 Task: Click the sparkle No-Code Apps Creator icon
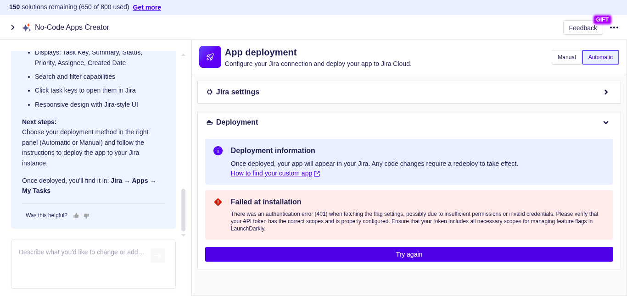pos(26,27)
